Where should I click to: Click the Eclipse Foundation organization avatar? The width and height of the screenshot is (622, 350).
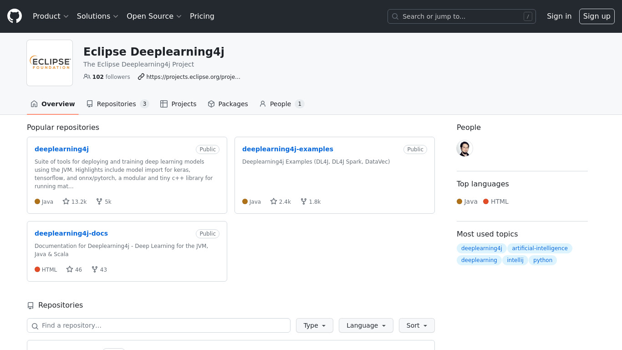coord(50,63)
